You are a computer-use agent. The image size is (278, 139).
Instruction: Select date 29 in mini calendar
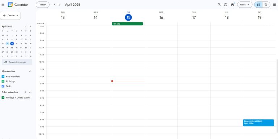(12, 52)
